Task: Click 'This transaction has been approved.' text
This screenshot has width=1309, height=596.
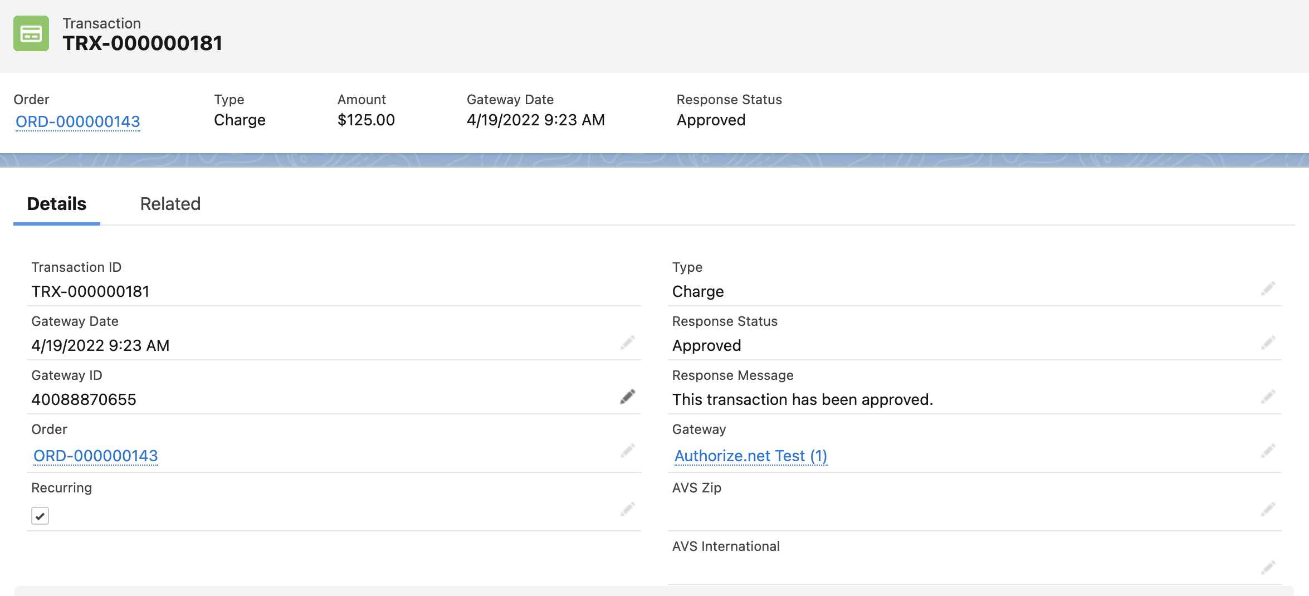Action: pyautogui.click(x=803, y=399)
